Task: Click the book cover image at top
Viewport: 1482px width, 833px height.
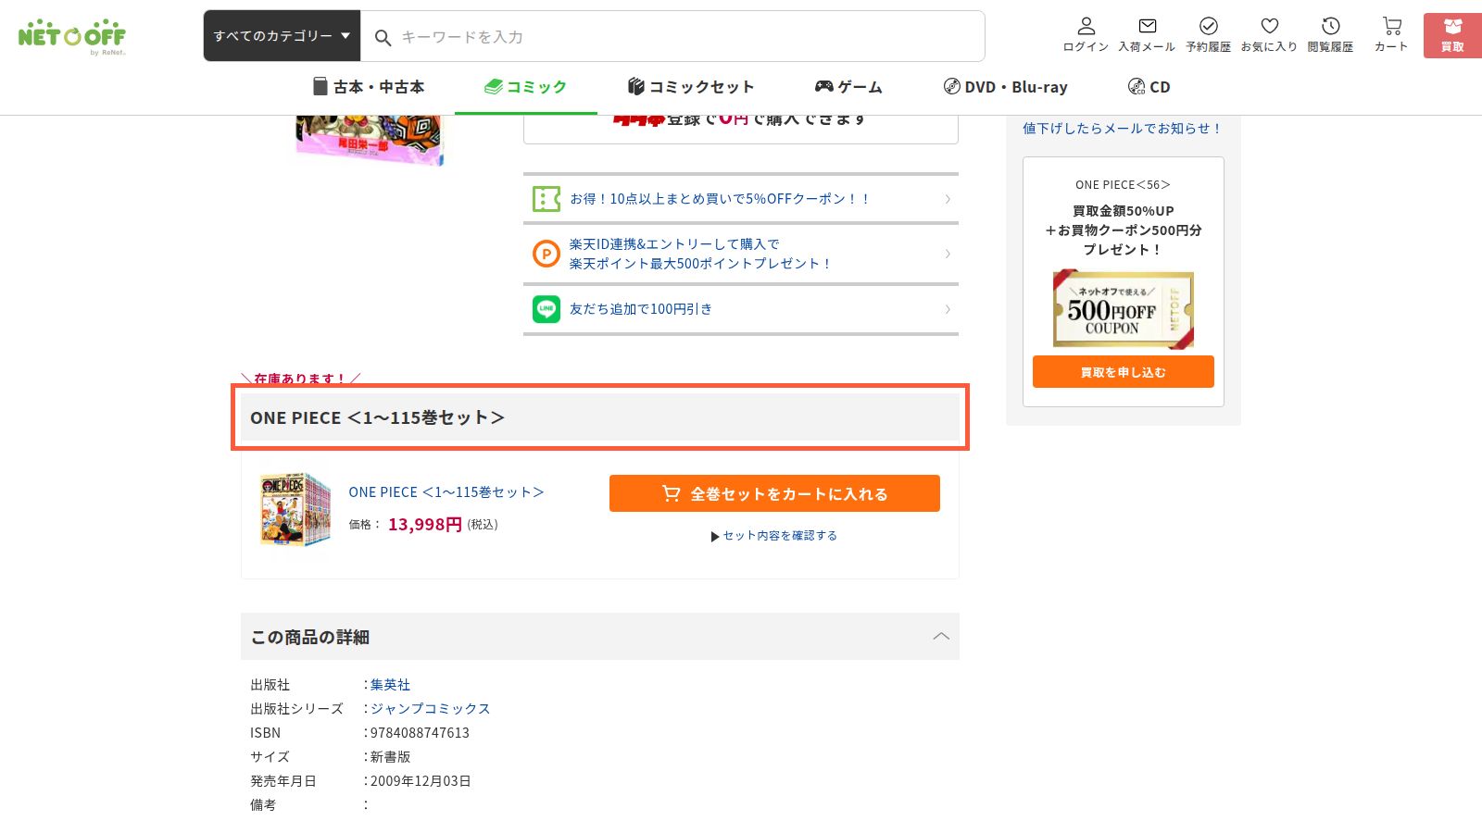Action: coord(370,140)
